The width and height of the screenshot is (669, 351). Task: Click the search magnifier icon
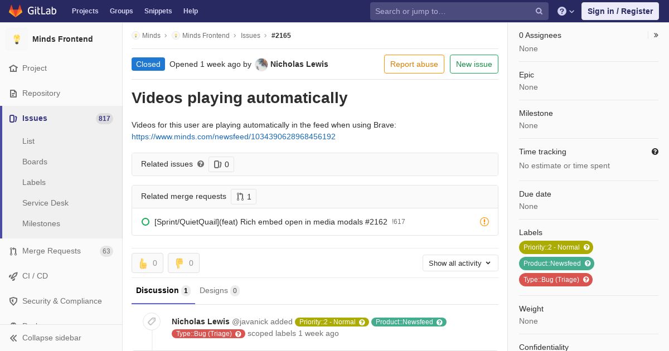coord(539,11)
